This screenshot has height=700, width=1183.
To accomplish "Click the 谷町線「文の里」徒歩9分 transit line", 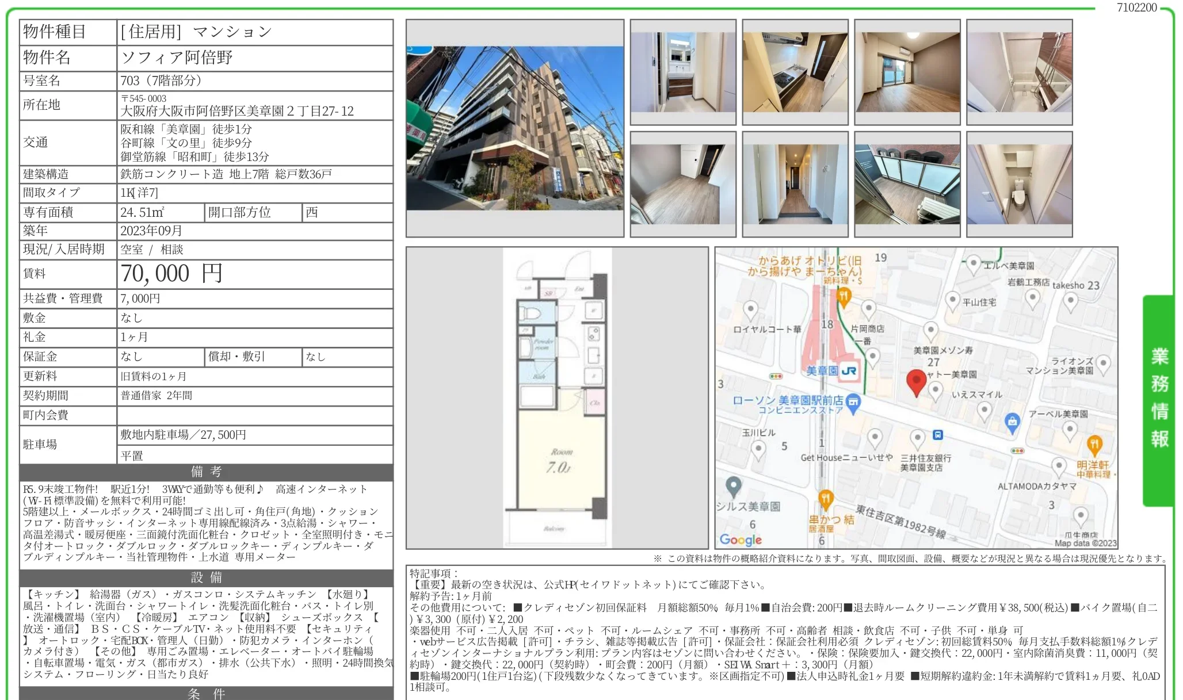I will click(x=186, y=143).
